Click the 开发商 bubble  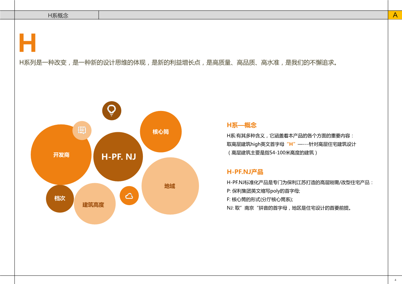[61, 155]
